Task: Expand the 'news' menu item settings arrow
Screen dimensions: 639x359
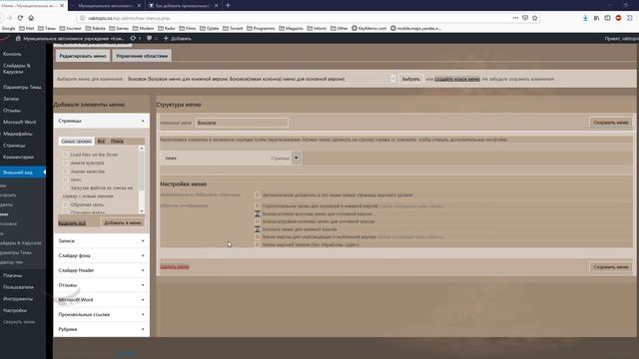Action: click(x=297, y=158)
